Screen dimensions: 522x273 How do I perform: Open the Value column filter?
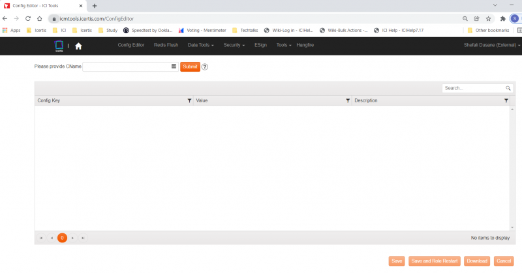pos(348,100)
